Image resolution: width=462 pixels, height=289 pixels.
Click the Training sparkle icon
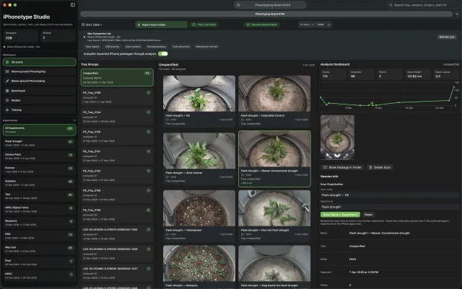pyautogui.click(x=7, y=110)
